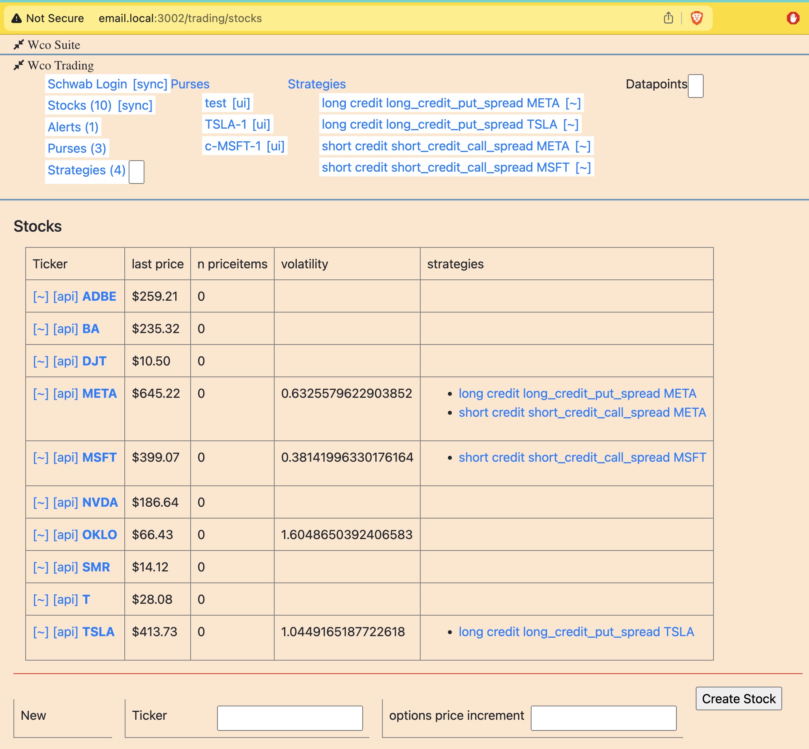Open the [api] link for NVDA
The width and height of the screenshot is (809, 749).
(x=65, y=502)
